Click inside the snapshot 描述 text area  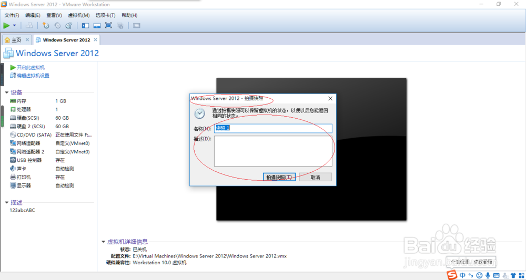point(273,151)
